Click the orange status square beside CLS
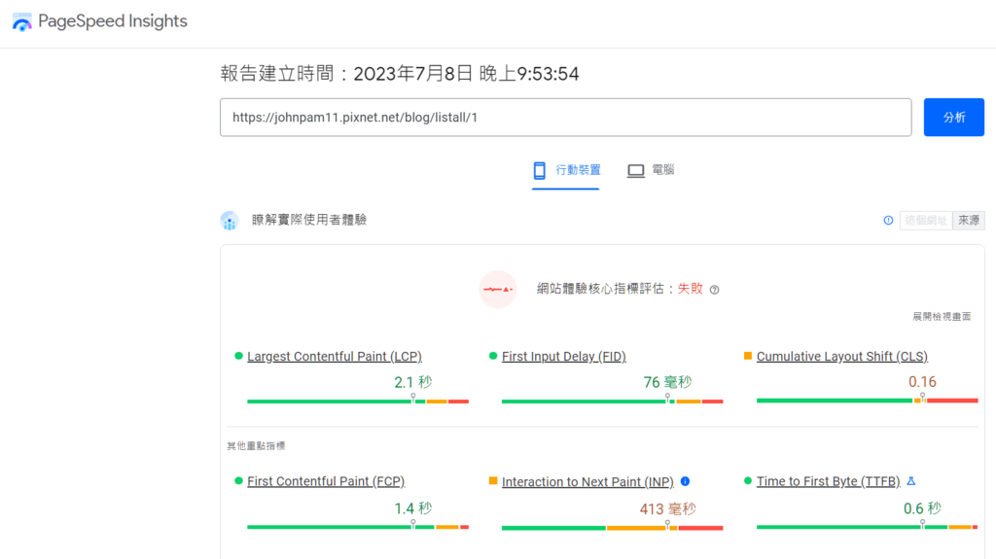 (x=748, y=356)
